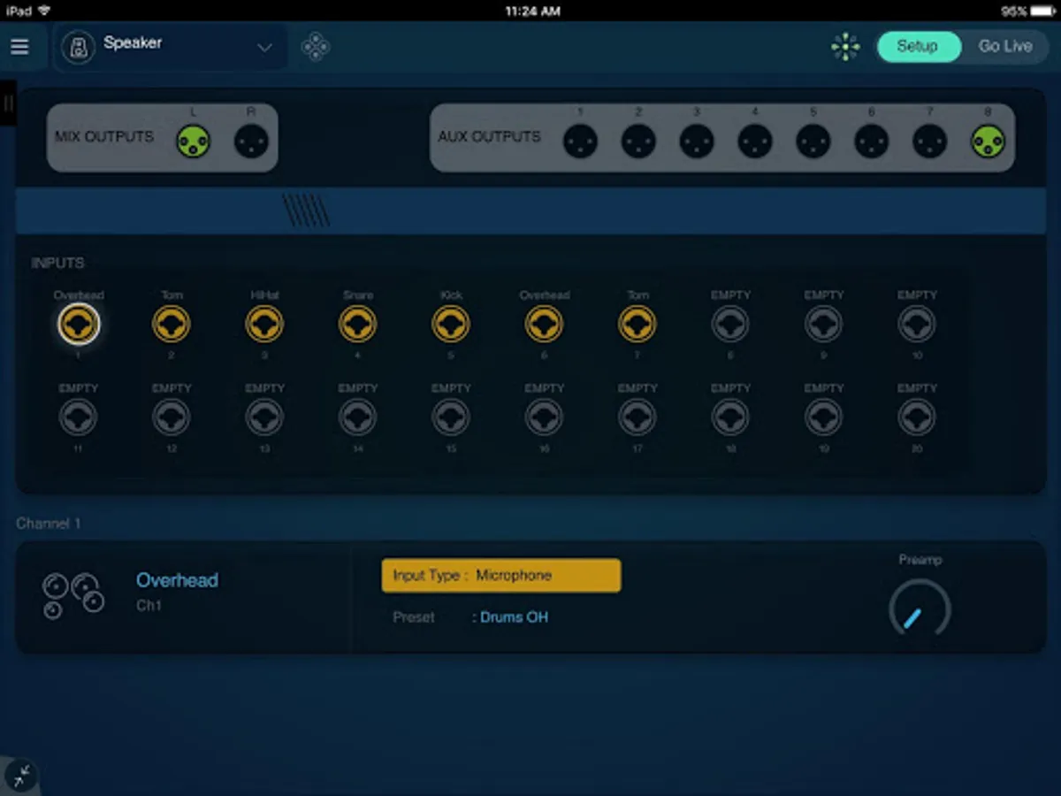Select Mix Output R connector

pos(251,142)
